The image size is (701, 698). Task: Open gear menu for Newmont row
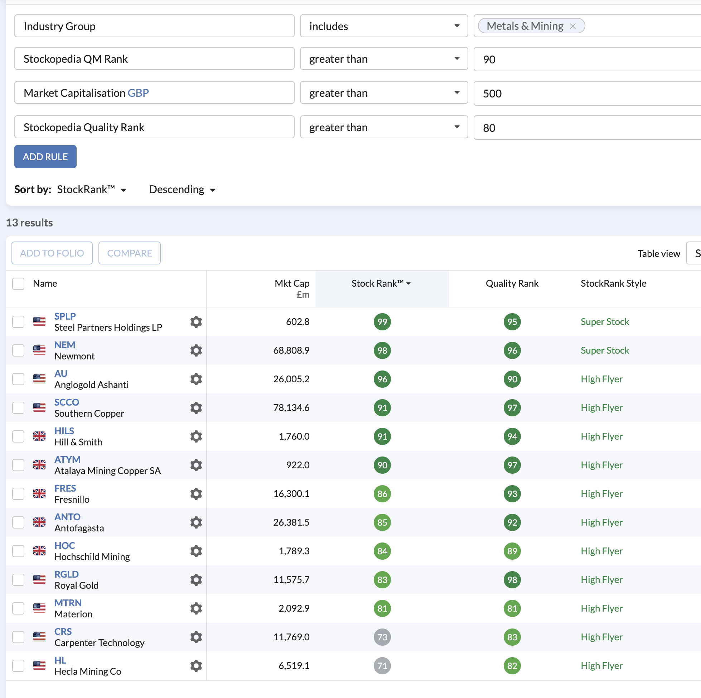coord(196,350)
